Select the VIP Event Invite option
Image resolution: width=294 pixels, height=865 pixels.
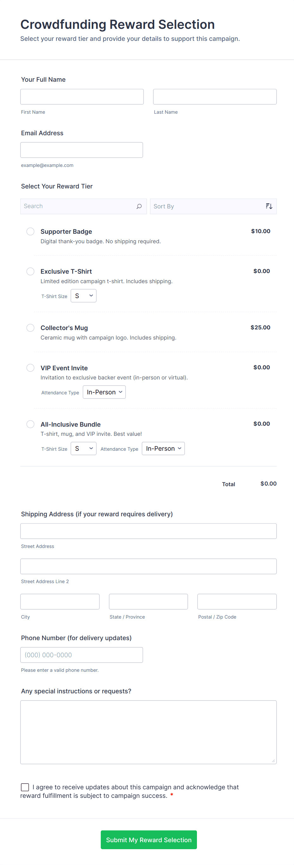30,368
